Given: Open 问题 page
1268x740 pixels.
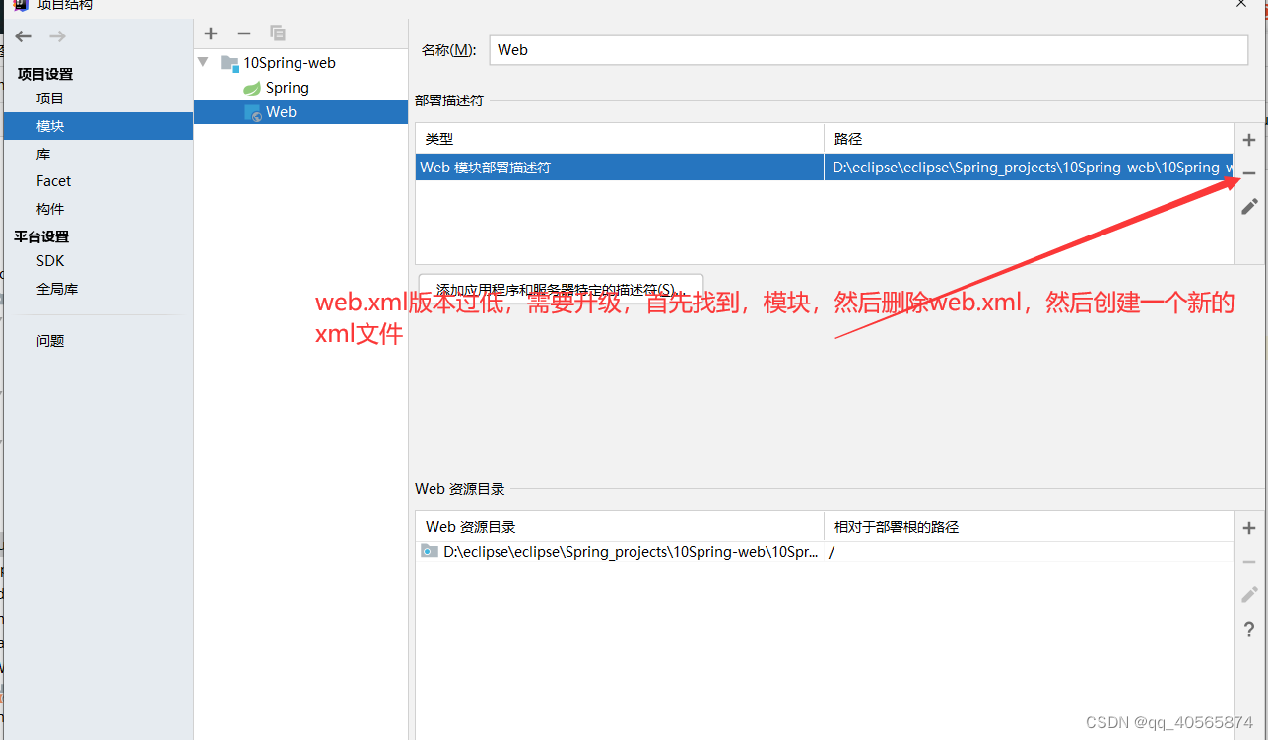Looking at the screenshot, I should [x=50, y=341].
